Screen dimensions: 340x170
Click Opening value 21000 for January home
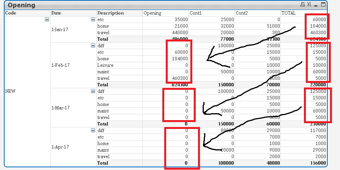pyautogui.click(x=181, y=26)
